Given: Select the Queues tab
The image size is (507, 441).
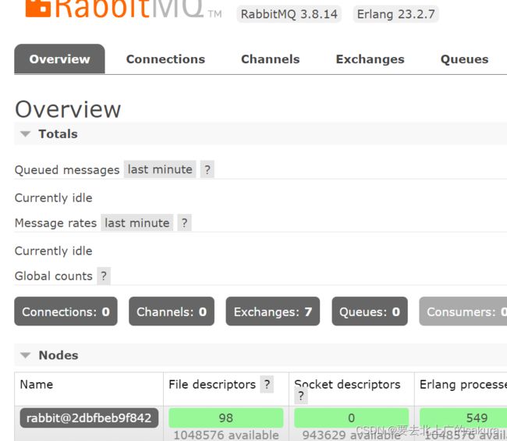Looking at the screenshot, I should [x=464, y=59].
